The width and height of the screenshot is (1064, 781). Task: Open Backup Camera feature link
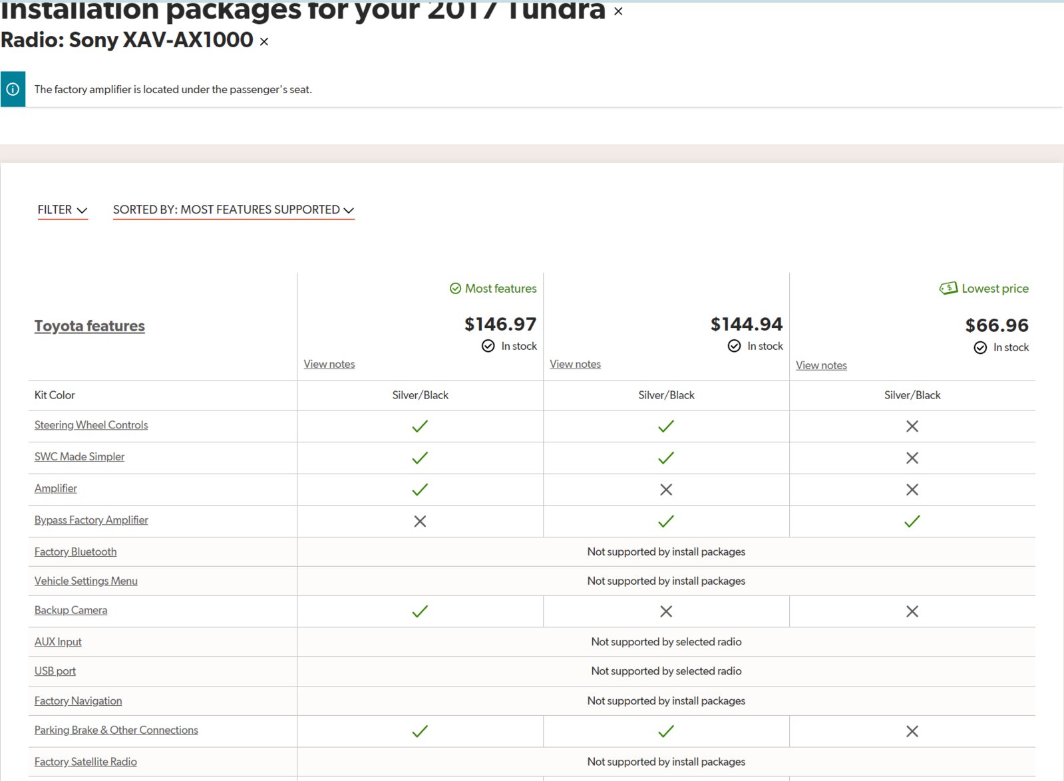71,610
